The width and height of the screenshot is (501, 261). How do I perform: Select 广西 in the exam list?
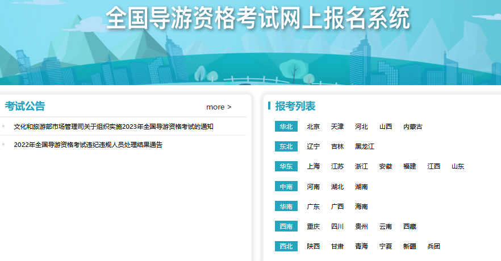coord(337,207)
